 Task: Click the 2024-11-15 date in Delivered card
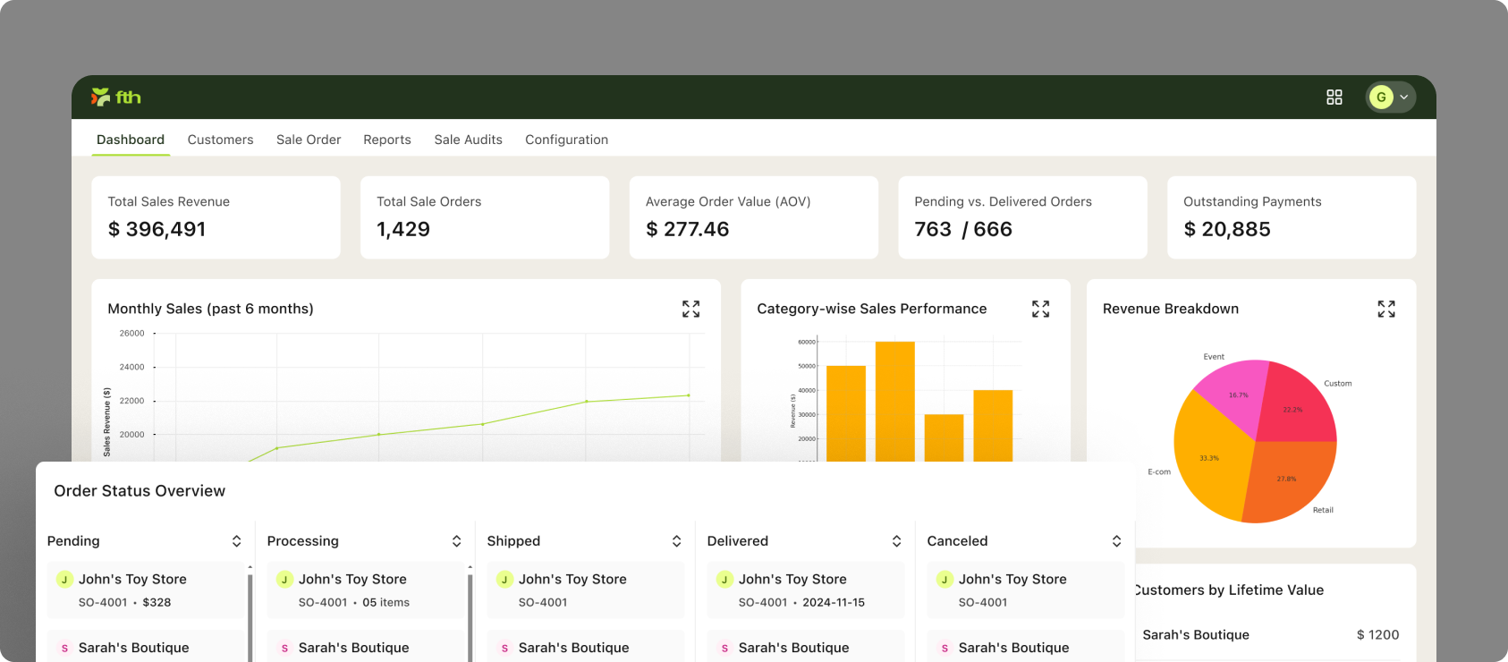coord(834,603)
